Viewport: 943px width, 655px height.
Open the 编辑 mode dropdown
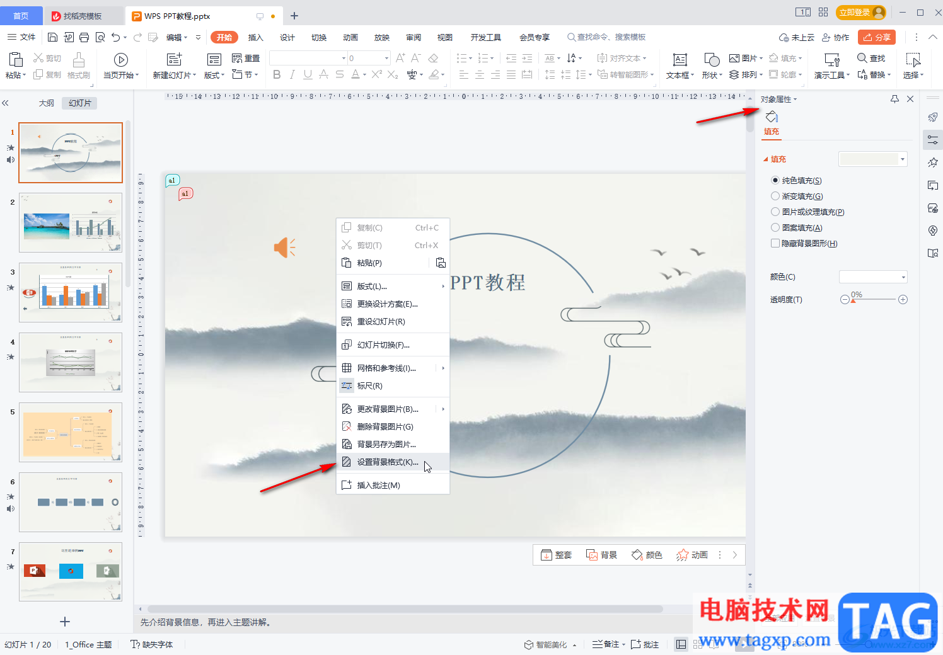pos(177,37)
